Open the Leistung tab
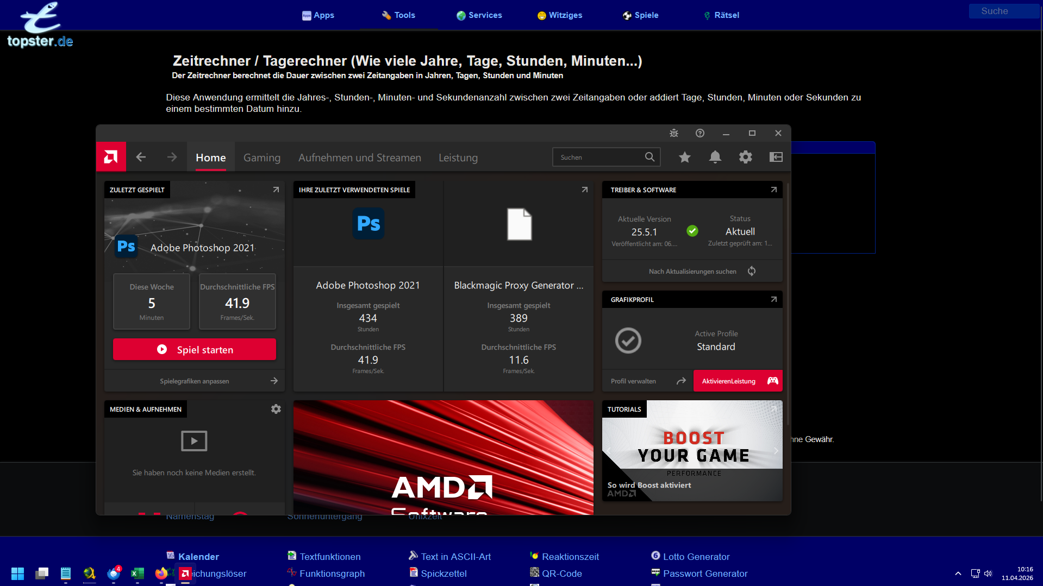 458,157
